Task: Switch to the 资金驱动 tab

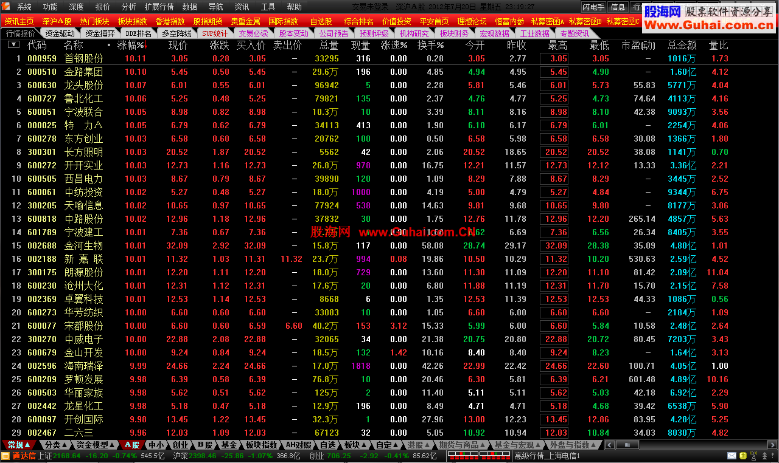Action: pyautogui.click(x=60, y=33)
